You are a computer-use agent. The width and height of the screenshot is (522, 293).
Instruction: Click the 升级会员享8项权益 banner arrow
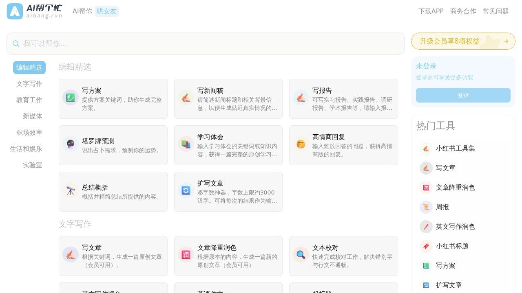tap(506, 41)
